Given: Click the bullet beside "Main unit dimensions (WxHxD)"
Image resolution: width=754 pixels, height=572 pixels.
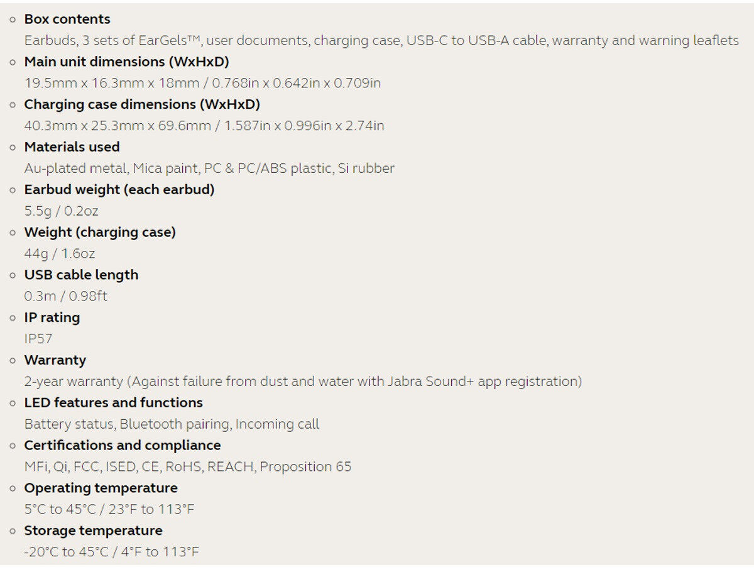Looking at the screenshot, I should [13, 62].
